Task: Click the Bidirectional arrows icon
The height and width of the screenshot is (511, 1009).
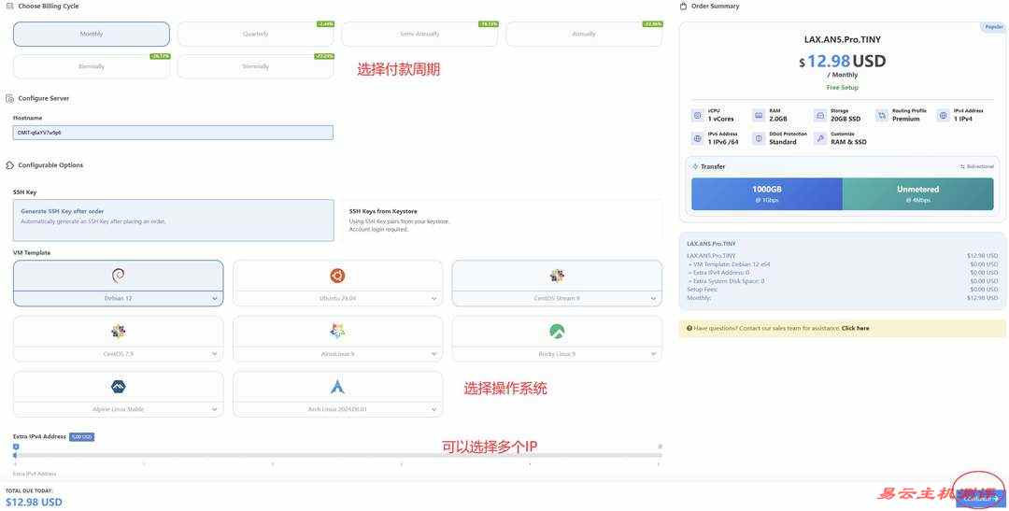Action: (x=962, y=166)
